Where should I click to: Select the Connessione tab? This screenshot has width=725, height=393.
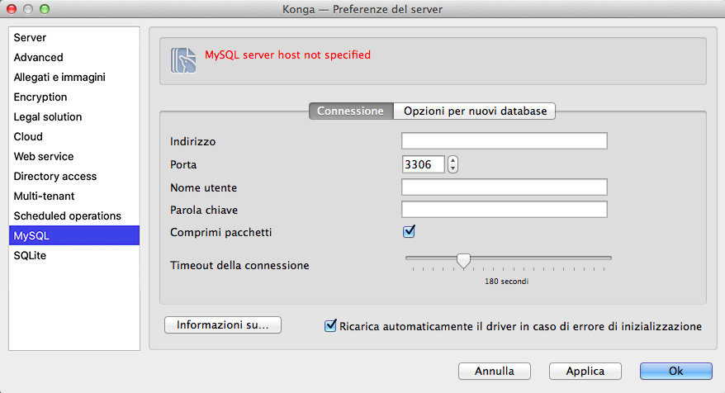coord(350,111)
